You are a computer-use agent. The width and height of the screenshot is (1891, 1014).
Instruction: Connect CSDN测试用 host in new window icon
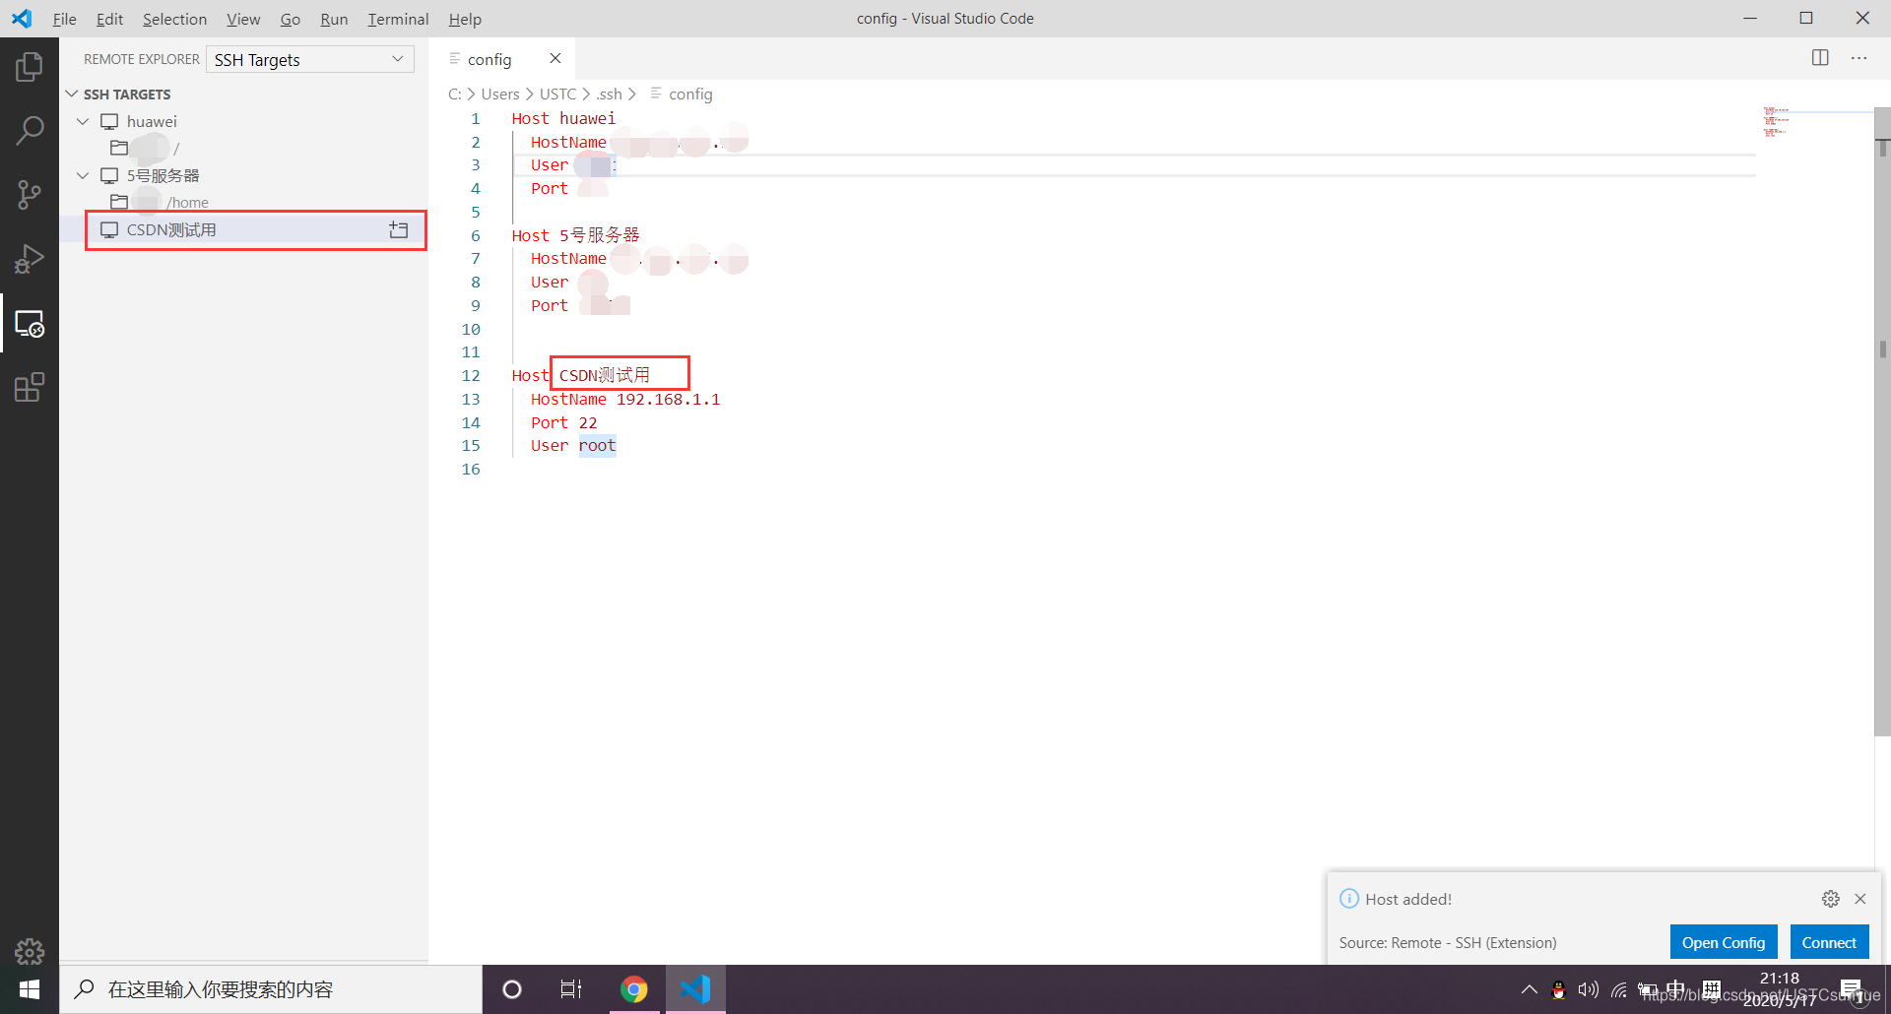(399, 229)
